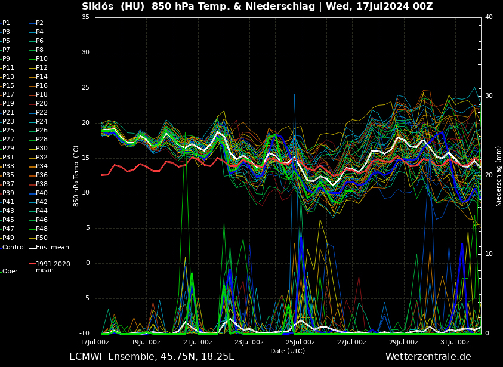
Task: Select the Oper legend label
Action: 10,271
